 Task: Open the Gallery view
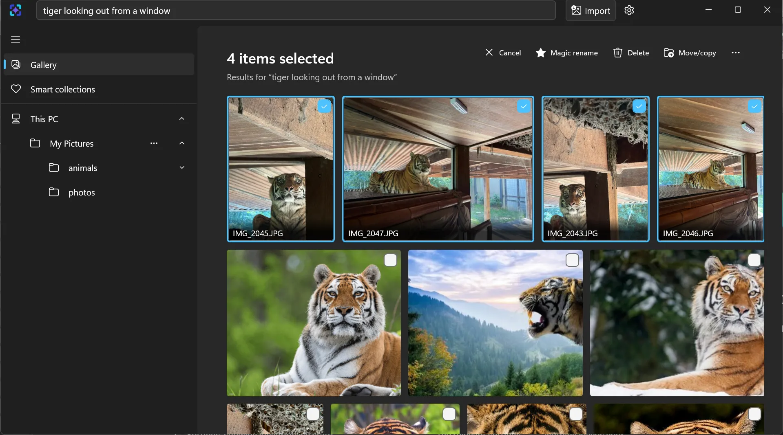coord(99,64)
